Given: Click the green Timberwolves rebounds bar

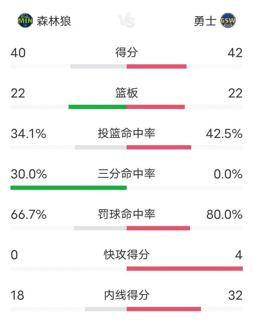Looking at the screenshot, I should click(98, 107).
